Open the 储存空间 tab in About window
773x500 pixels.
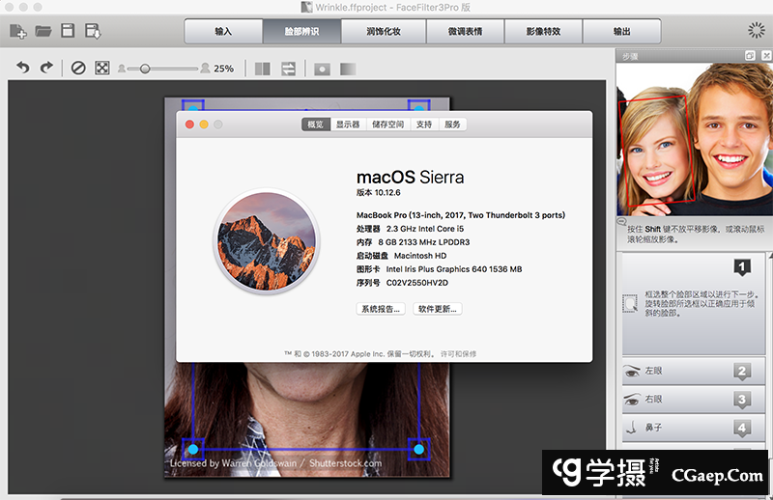[x=387, y=125]
